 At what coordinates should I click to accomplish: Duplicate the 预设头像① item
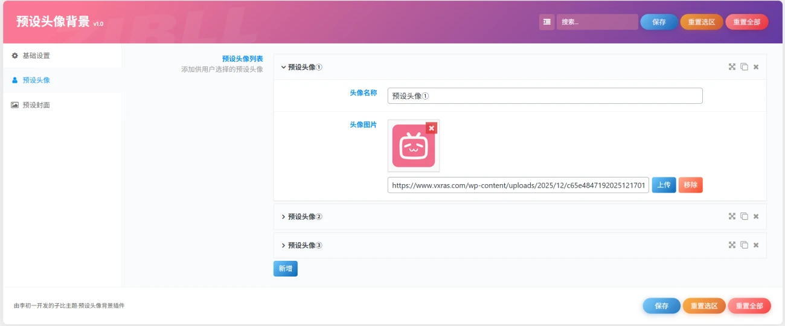pos(744,67)
